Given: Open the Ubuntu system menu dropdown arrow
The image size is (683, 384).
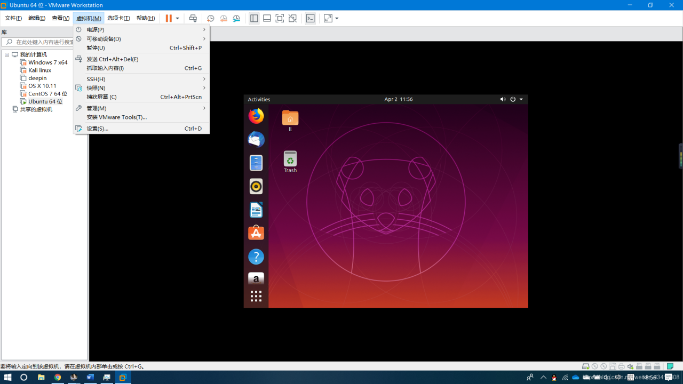Looking at the screenshot, I should pos(521,99).
